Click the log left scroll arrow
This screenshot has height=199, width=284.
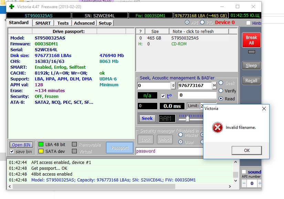coord(10,186)
